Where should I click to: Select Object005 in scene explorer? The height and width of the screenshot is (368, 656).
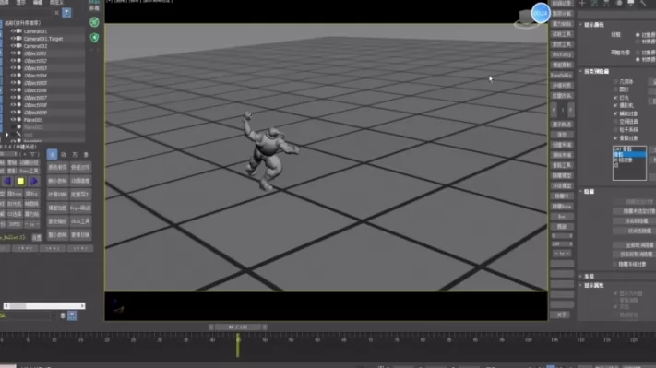click(x=35, y=83)
